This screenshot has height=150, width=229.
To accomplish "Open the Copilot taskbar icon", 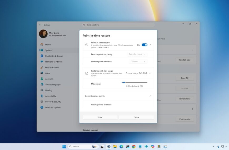I will point(153,147).
